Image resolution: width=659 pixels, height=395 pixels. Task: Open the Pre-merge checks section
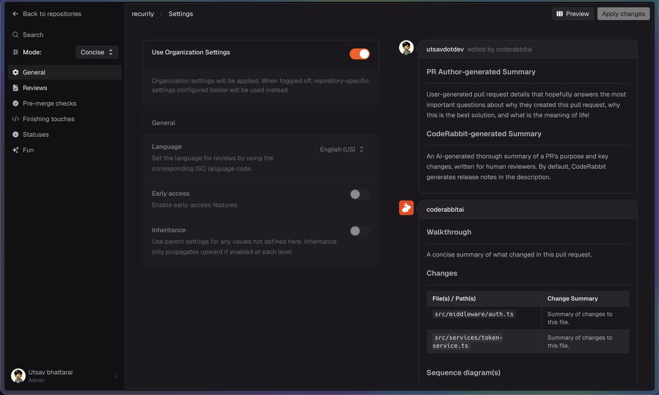point(65,103)
